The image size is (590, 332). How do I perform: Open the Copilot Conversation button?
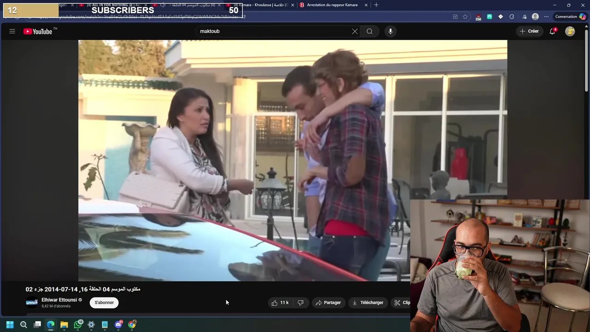pos(570,17)
